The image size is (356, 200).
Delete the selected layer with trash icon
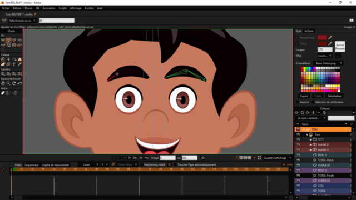click(x=313, y=113)
